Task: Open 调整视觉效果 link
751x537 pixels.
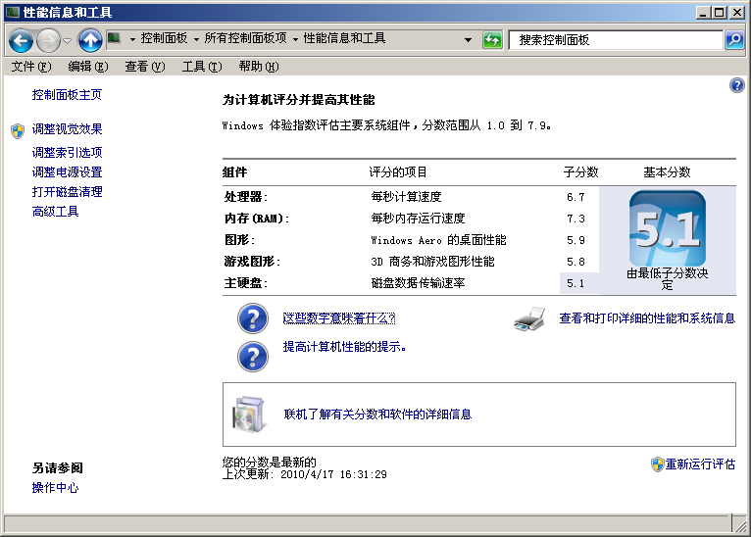Action: [67, 129]
